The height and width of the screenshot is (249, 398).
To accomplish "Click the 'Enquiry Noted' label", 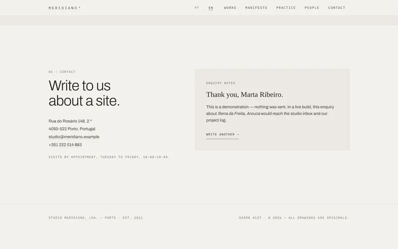I will [220, 83].
